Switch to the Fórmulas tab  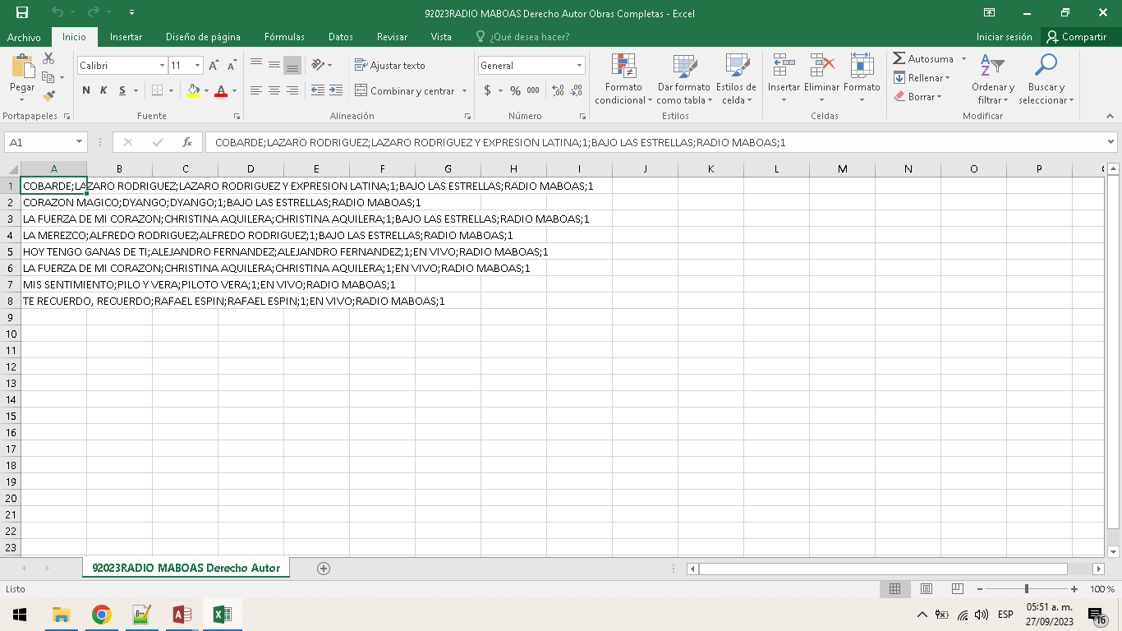284,37
